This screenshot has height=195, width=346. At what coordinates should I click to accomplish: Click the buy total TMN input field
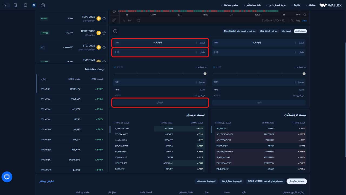(259, 82)
